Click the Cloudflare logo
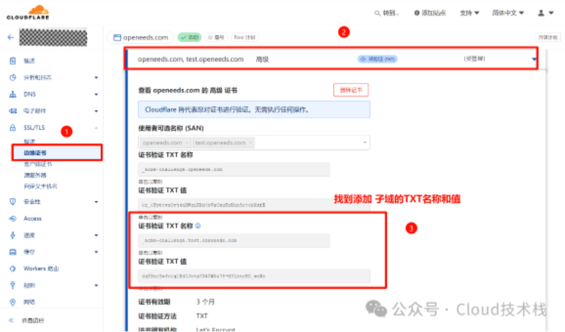 click(x=28, y=12)
